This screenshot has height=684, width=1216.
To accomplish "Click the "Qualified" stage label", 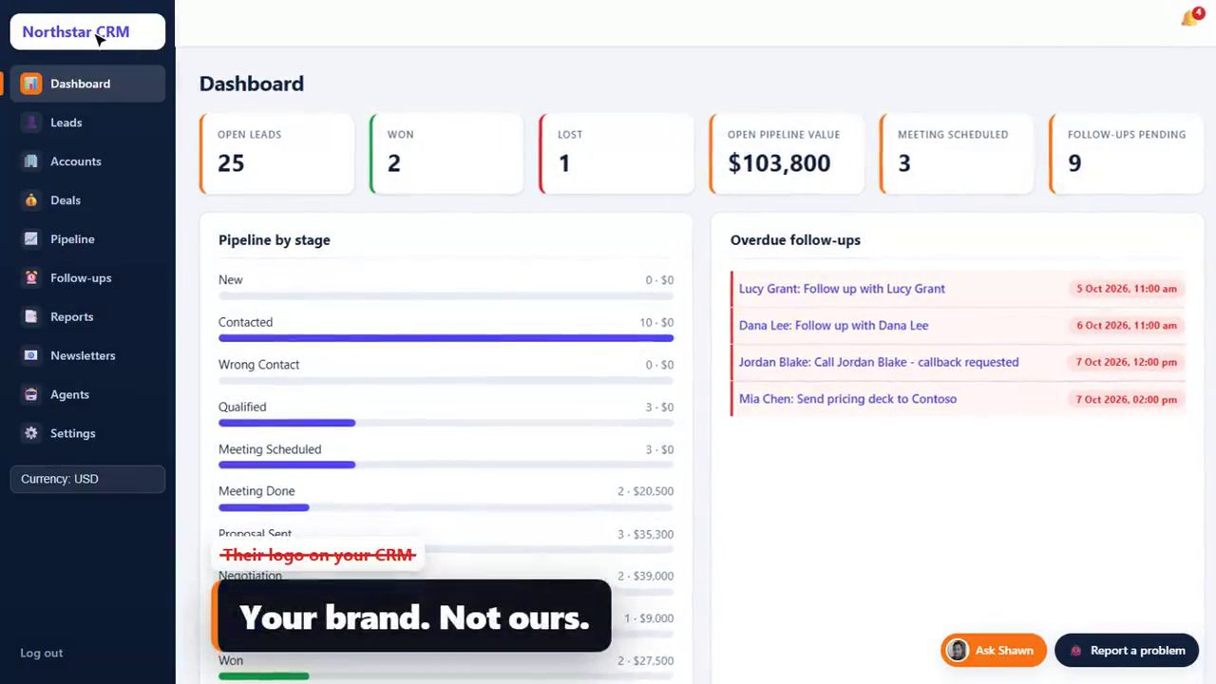I will coord(242,407).
